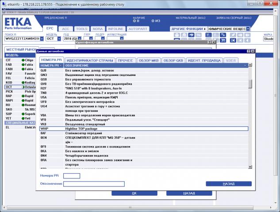This screenshot has height=212, width=280.
Task: Open the ИДЕНТИФИКАТОР СТРАНЫ tab
Action: pyautogui.click(x=90, y=61)
